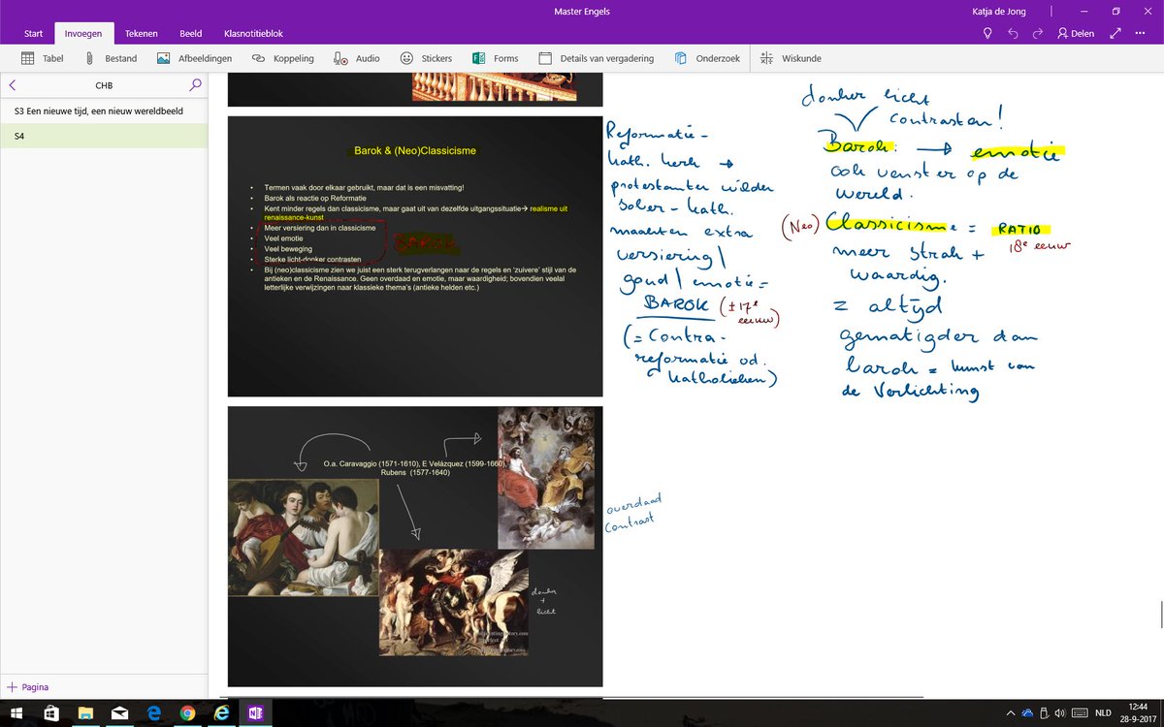Launch Google Chrome from taskbar
Viewport: 1164px width, 727px height.
pyautogui.click(x=187, y=712)
